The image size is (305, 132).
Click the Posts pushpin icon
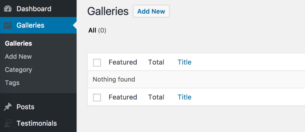click(x=8, y=107)
